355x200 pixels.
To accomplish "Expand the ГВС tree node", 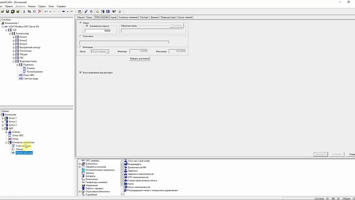I will 13,58.
